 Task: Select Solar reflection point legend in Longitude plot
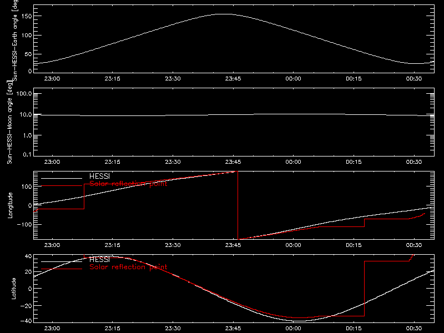(x=128, y=184)
